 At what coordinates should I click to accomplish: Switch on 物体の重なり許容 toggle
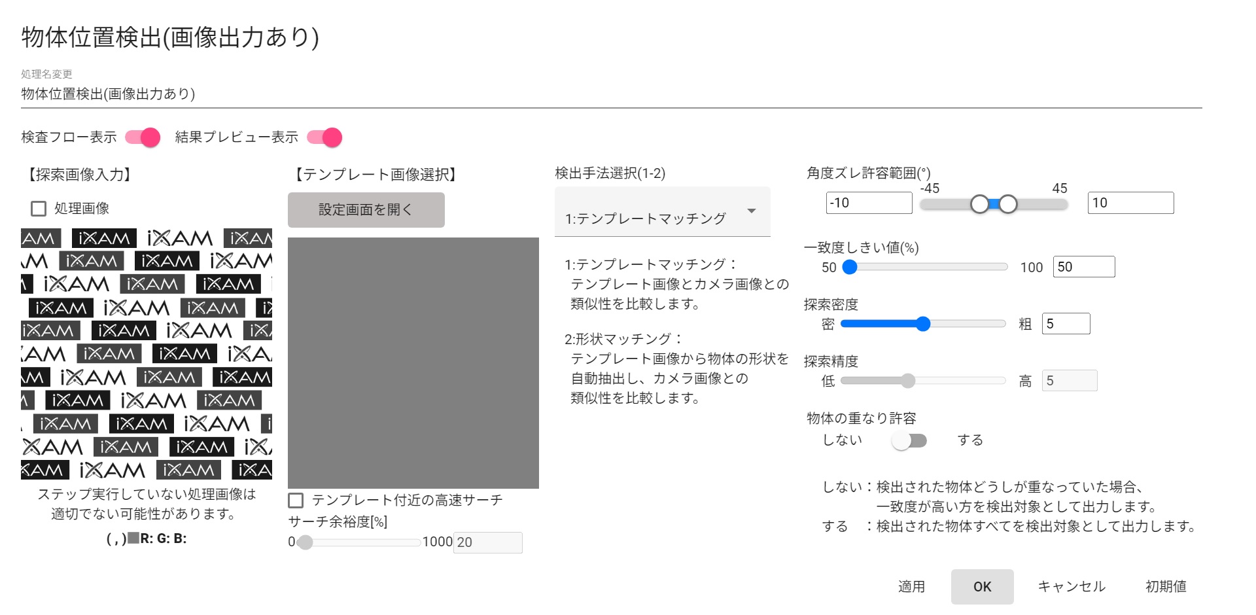click(909, 440)
